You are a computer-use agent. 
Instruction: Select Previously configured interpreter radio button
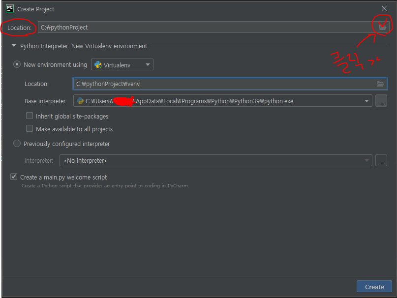pyautogui.click(x=17, y=144)
